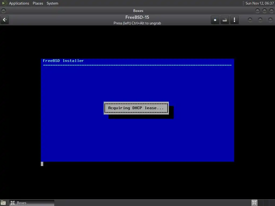Click 'Press (left) Ctrl+Alt to ungrab' subtitle

[x=137, y=23]
